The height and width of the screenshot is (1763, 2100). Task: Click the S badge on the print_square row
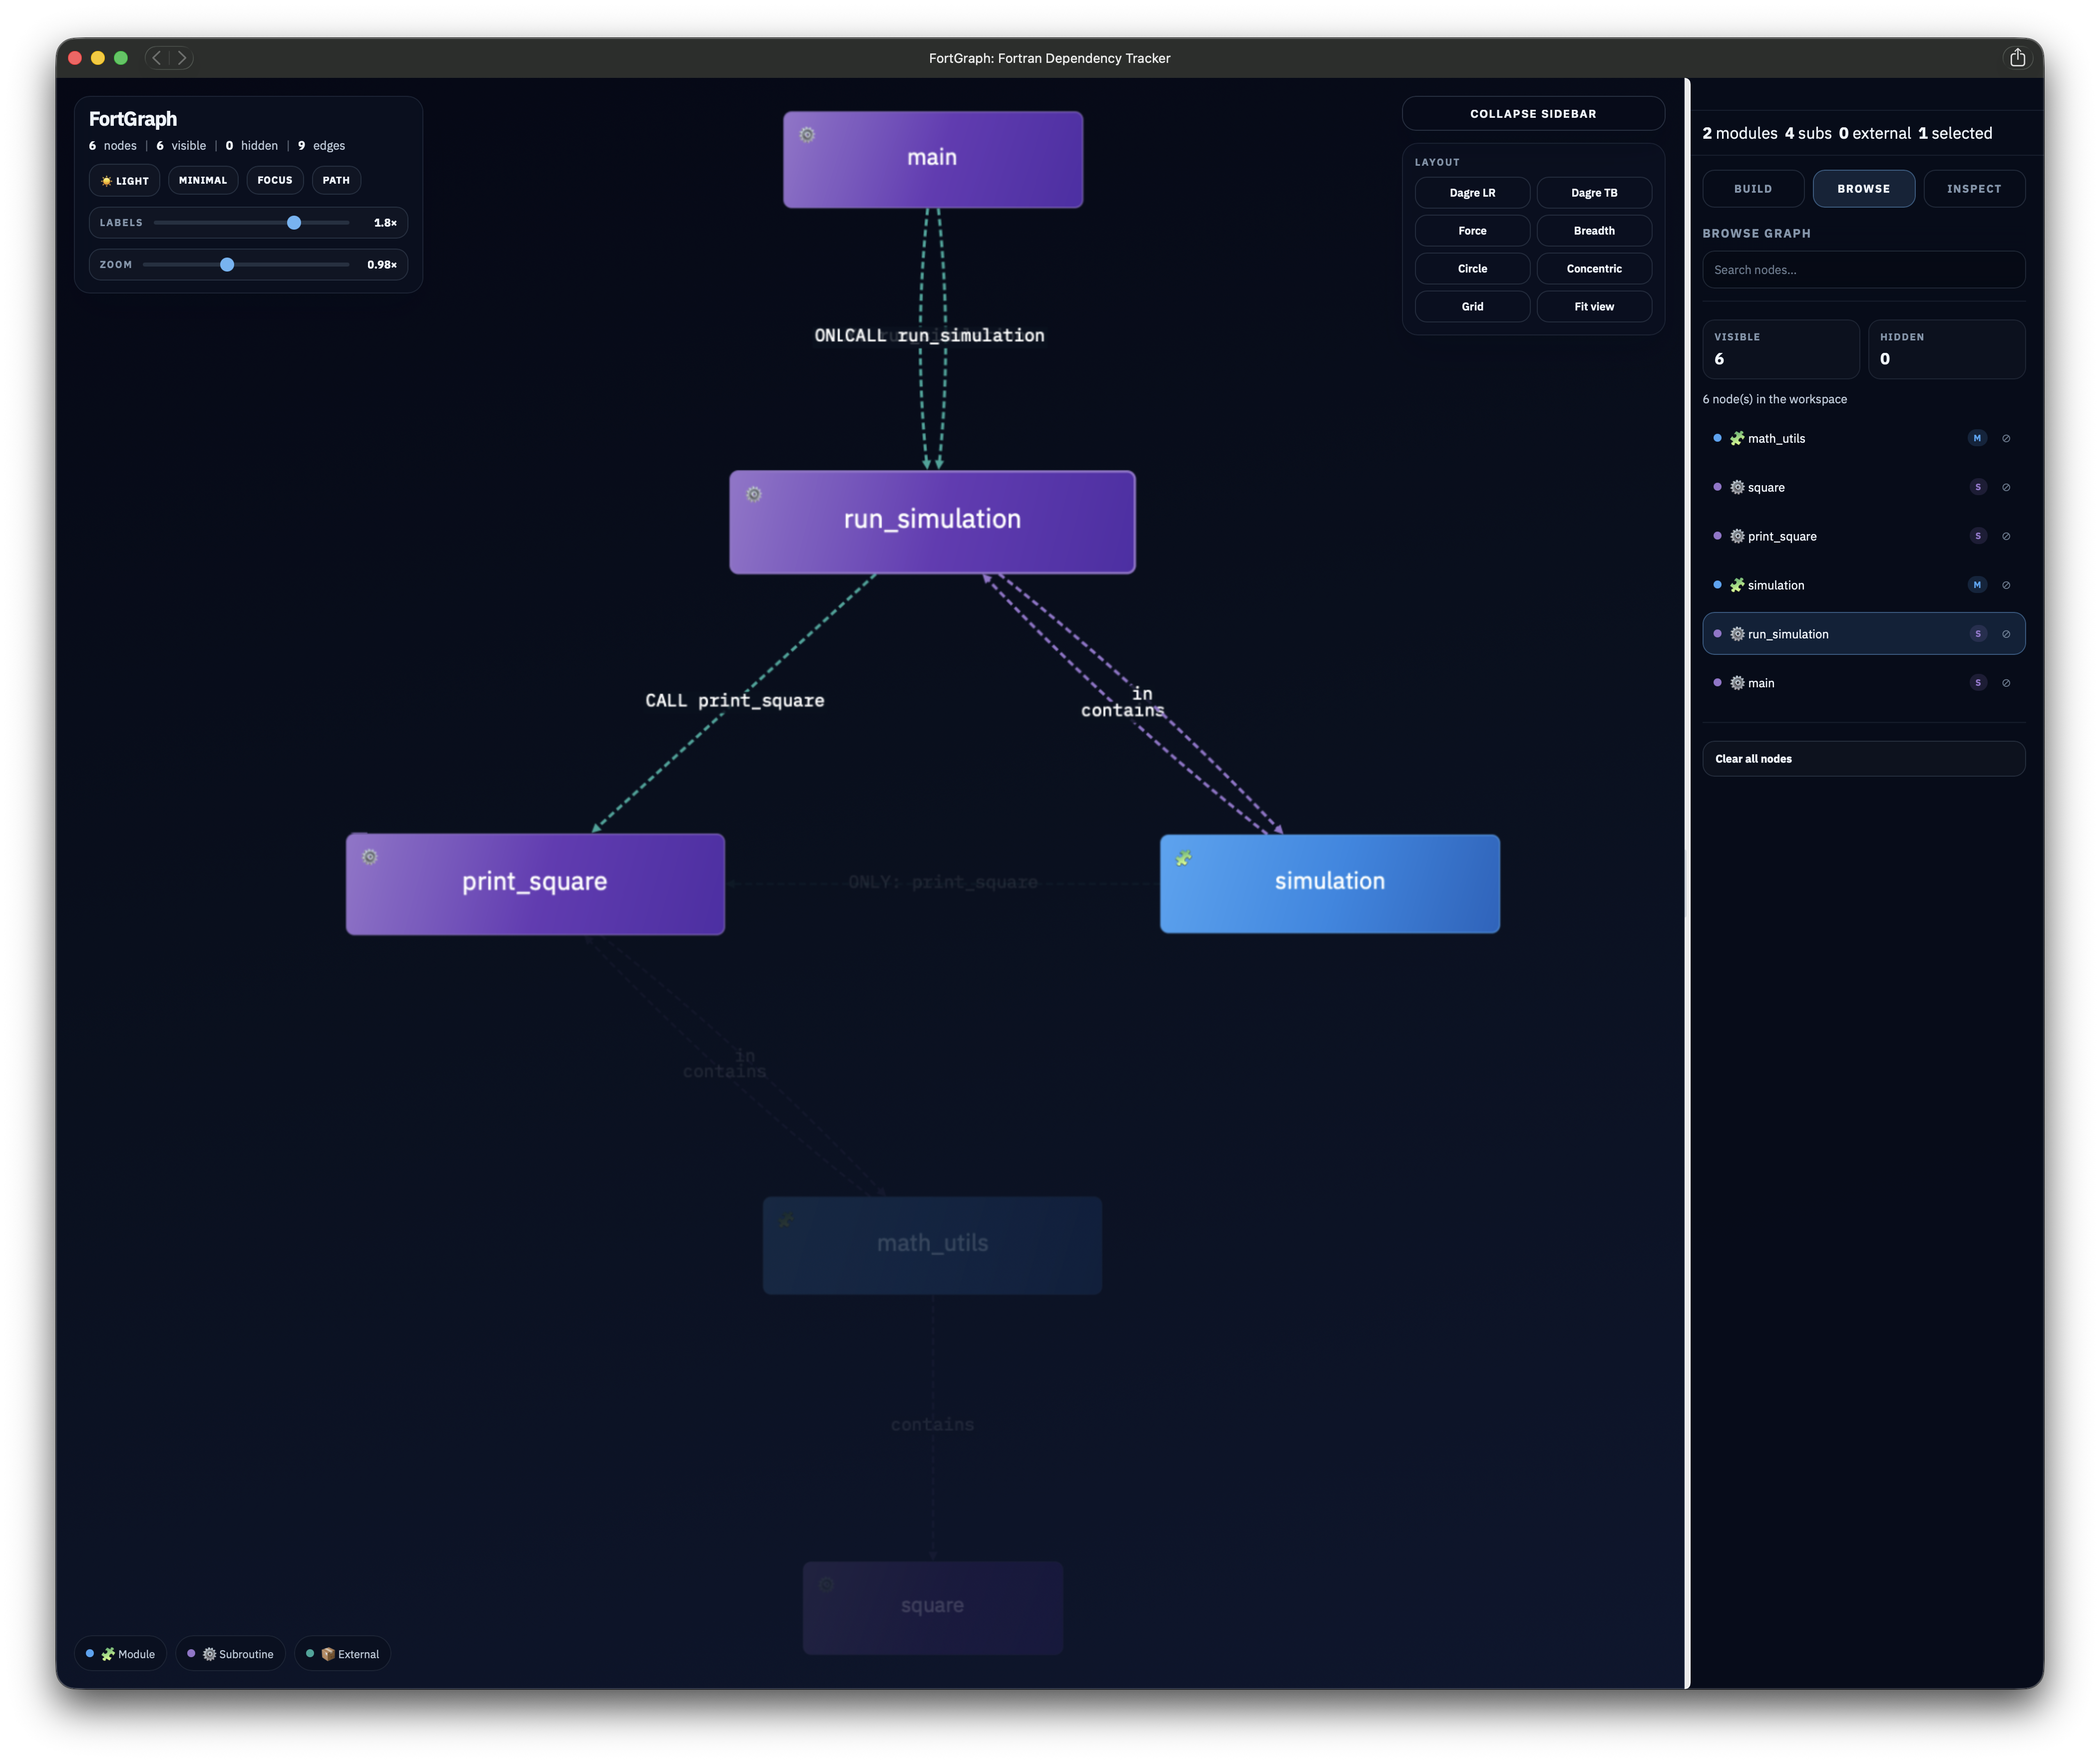1977,536
